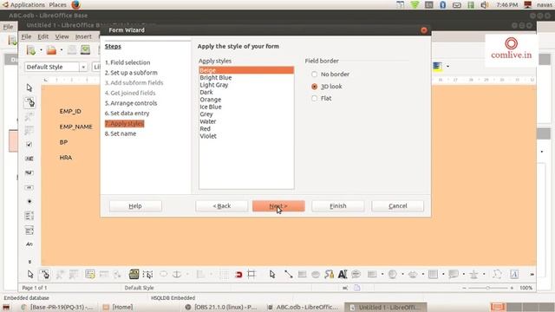Select the Combo Box control in the left sidebar
555x312 pixels.
point(29,231)
